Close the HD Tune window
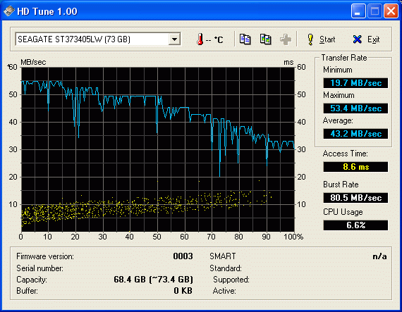Image resolution: width=402 pixels, height=312 pixels. click(x=391, y=11)
